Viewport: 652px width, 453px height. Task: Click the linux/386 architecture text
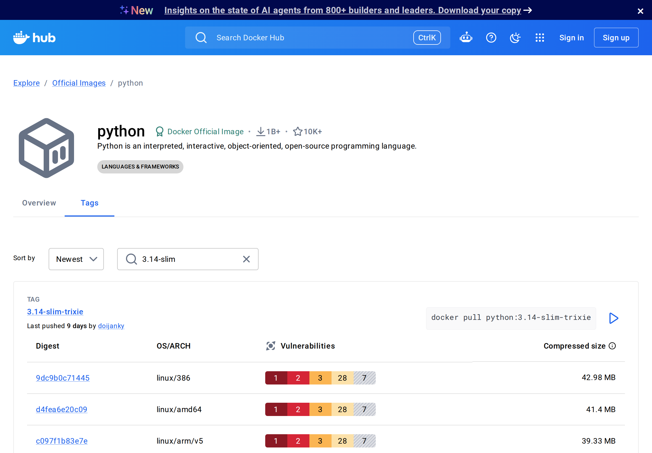pos(173,378)
